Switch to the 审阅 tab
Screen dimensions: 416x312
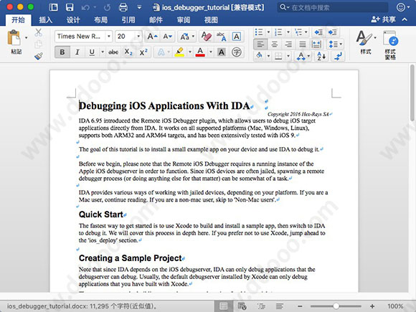click(184, 20)
